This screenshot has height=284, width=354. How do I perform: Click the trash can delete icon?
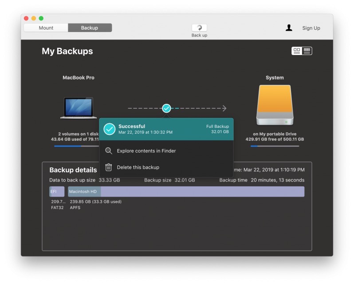109,167
